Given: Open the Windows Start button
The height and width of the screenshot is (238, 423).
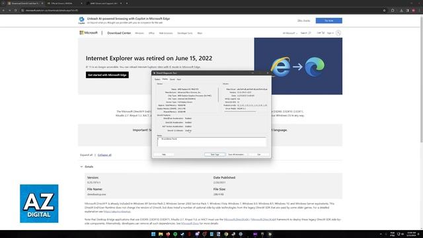Looking at the screenshot, I should point(153,234).
